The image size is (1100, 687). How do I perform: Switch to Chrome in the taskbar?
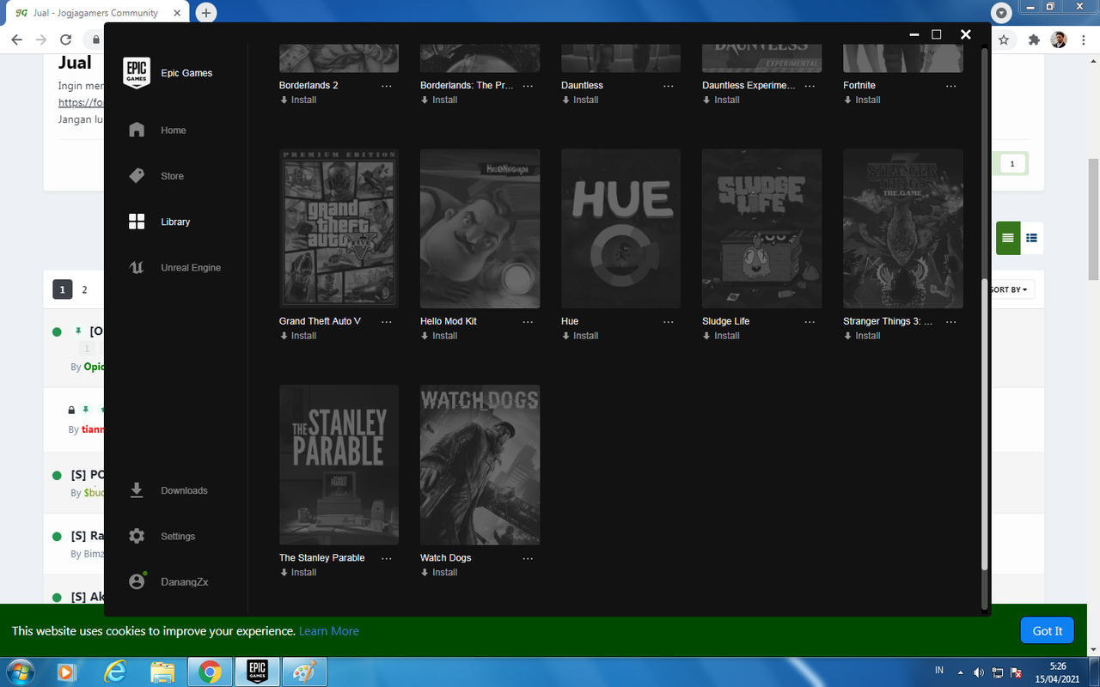pos(210,671)
